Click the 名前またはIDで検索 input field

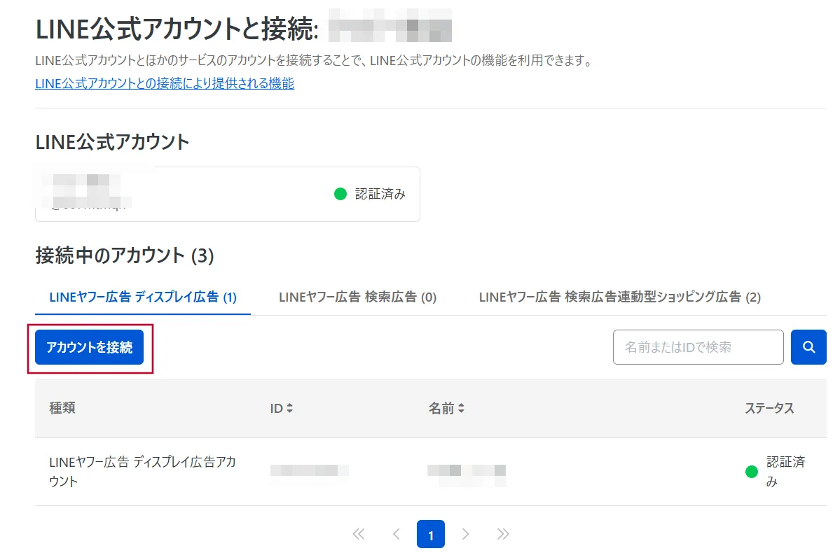point(698,347)
